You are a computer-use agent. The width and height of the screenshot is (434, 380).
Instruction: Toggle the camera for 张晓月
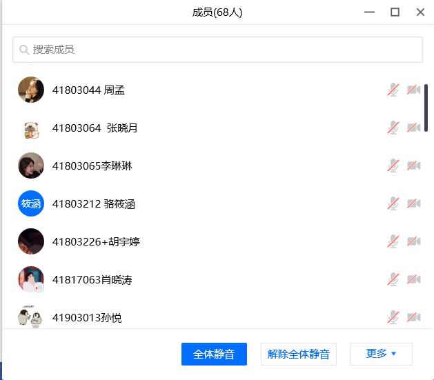[413, 128]
